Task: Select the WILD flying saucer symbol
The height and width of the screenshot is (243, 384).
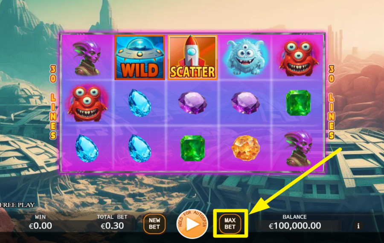Action: click(140, 57)
